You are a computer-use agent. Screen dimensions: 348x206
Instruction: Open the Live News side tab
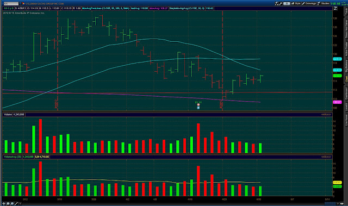pos(346,120)
